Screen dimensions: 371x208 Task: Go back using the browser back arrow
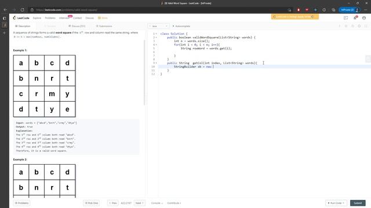[x=5, y=10]
